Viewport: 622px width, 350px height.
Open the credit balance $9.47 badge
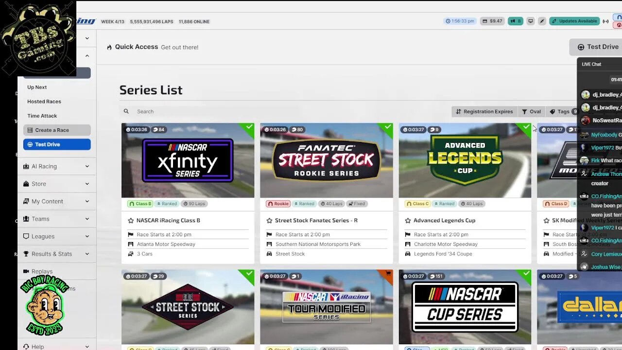coord(492,21)
